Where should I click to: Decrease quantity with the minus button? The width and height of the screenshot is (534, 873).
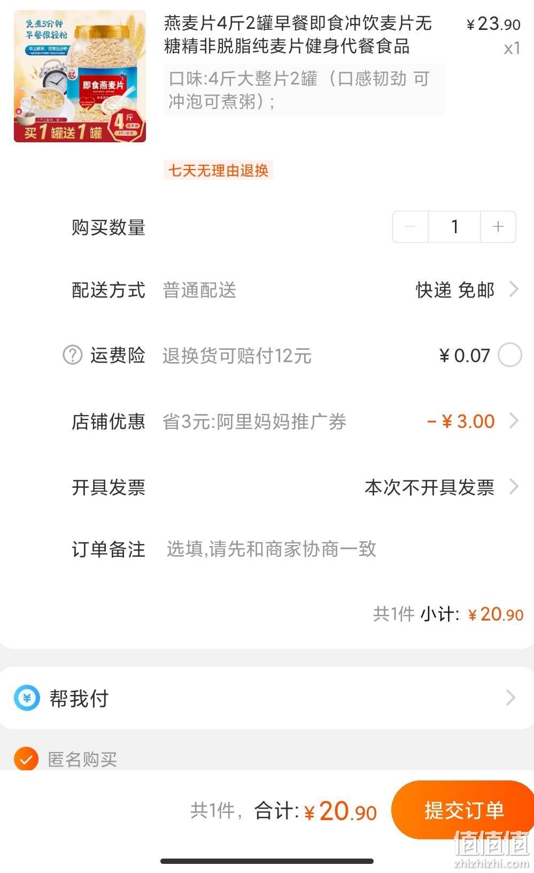(411, 226)
